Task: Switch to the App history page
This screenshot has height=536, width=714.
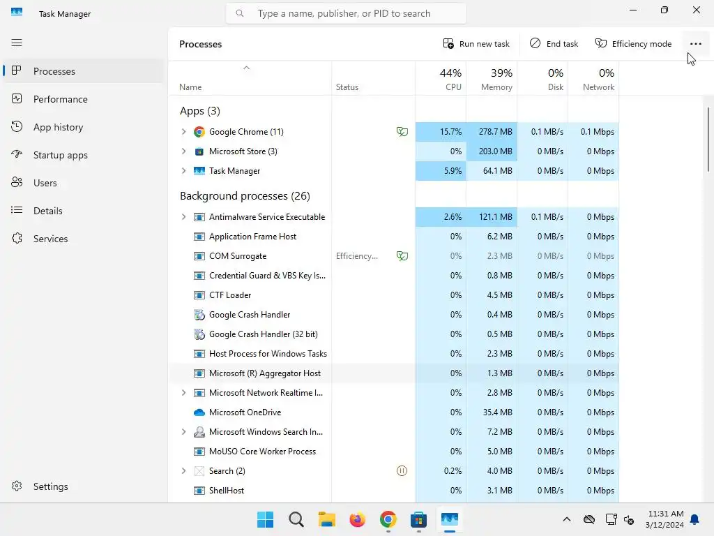Action: tap(84, 127)
